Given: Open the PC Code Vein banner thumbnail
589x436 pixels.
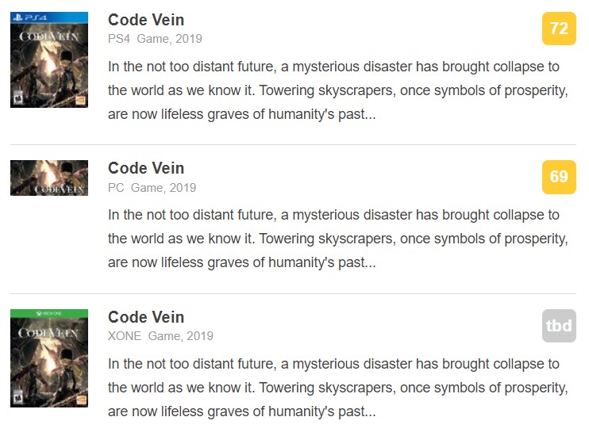Looking at the screenshot, I should [48, 178].
